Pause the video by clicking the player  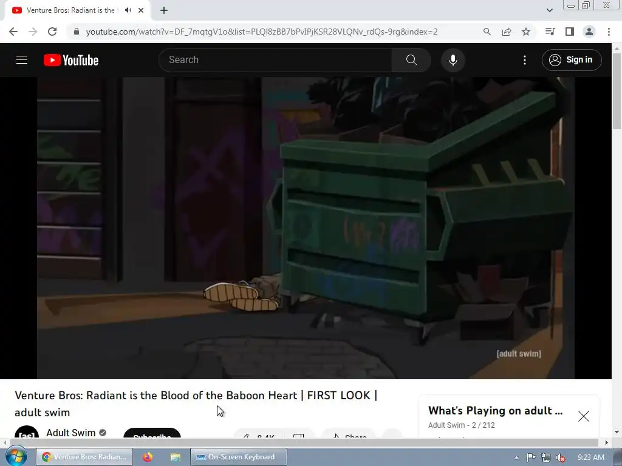click(306, 228)
